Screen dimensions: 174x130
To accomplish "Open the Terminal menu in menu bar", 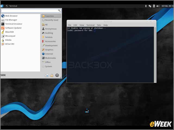I will tap(90, 25).
